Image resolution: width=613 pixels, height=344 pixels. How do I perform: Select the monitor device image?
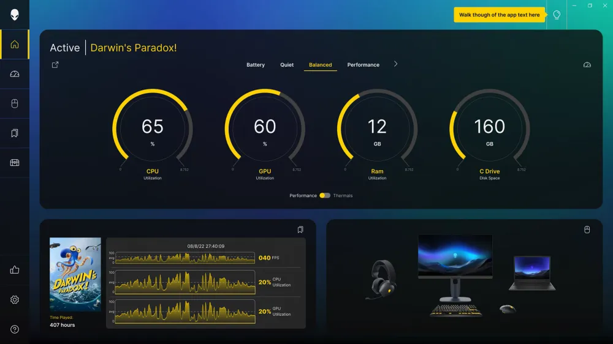click(455, 267)
